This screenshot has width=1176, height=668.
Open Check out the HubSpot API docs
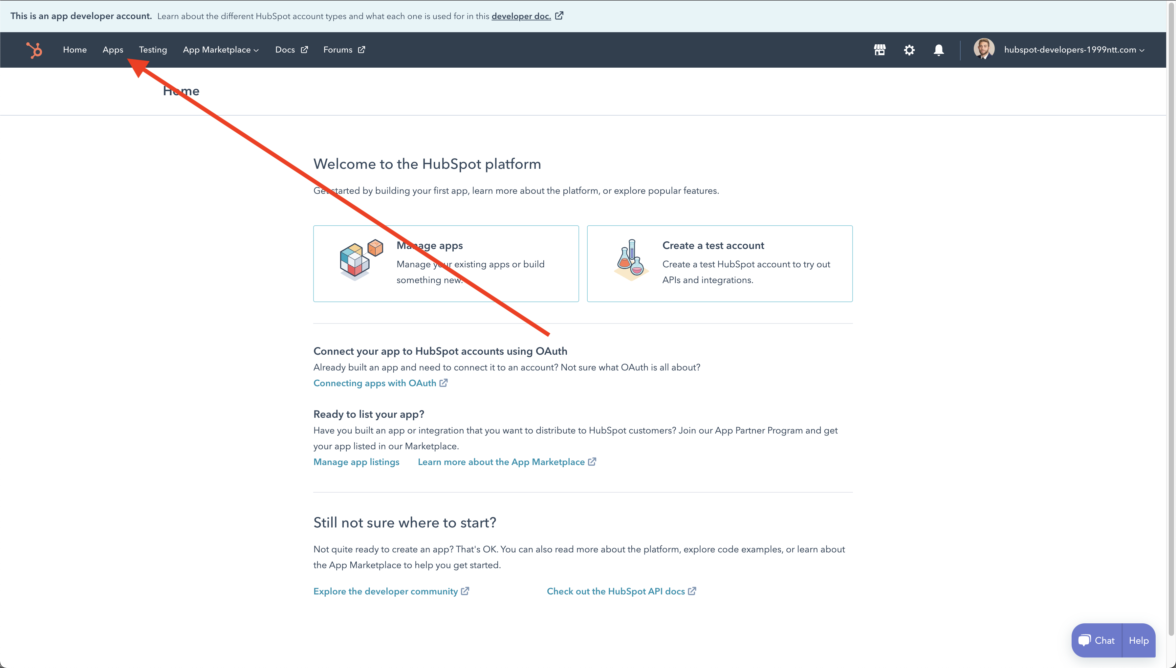(616, 591)
